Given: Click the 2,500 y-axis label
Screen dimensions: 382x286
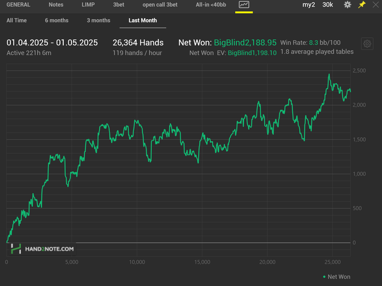Looking at the screenshot, I should (359, 70).
